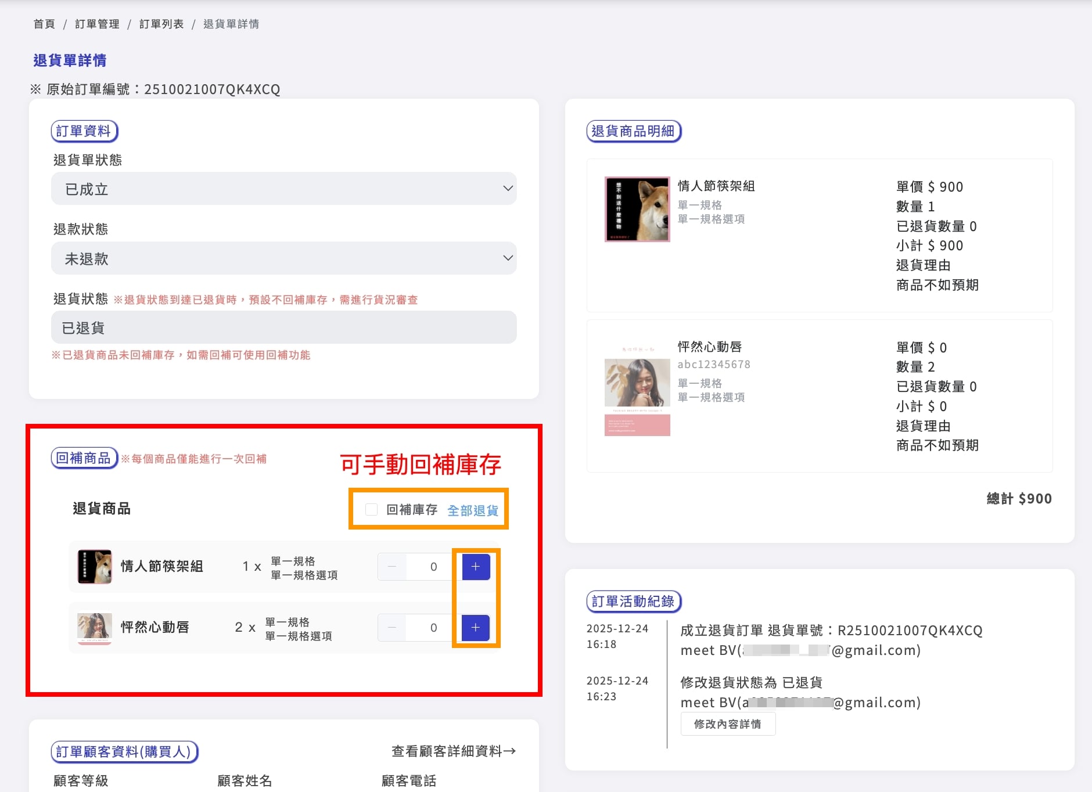Increase restock quantity for 怦然心動唇

click(476, 628)
